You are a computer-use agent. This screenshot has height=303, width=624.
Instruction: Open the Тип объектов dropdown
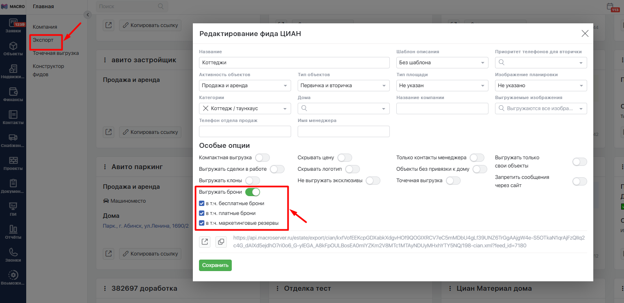pos(344,86)
